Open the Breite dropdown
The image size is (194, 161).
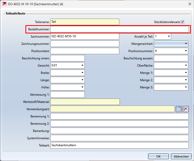(82, 73)
